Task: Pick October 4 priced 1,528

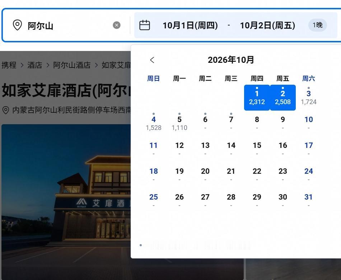Action: coord(154,123)
